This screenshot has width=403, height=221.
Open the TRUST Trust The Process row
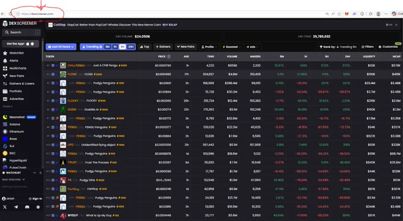(x=223, y=163)
